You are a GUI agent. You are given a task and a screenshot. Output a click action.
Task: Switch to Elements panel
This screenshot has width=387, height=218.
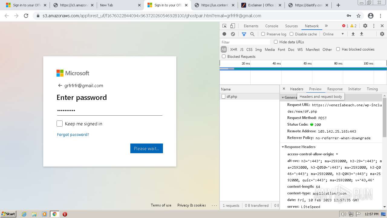pyautogui.click(x=251, y=26)
